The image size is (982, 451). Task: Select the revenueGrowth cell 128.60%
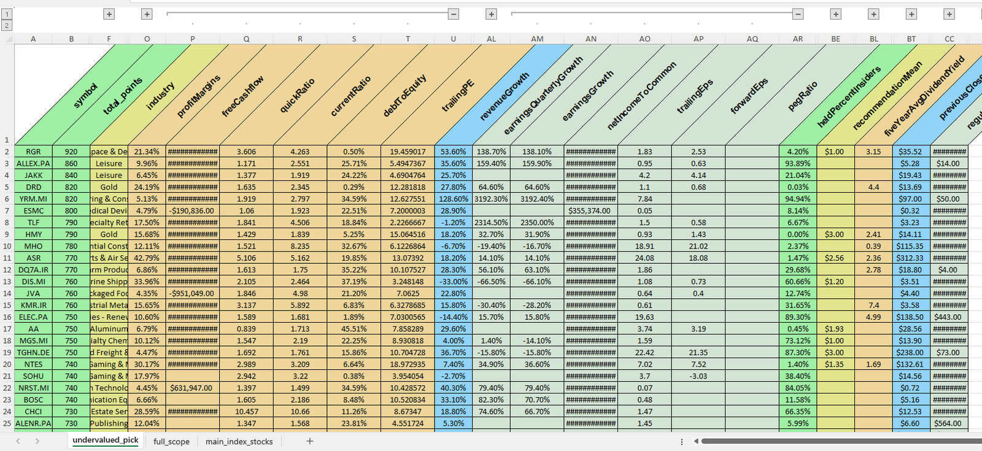454,199
